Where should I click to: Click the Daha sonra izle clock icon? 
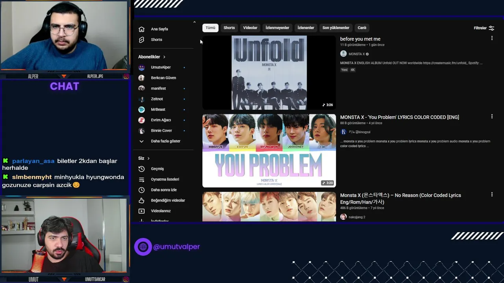coord(142,190)
